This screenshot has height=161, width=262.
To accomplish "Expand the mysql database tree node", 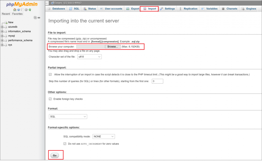I will coord(2,36).
